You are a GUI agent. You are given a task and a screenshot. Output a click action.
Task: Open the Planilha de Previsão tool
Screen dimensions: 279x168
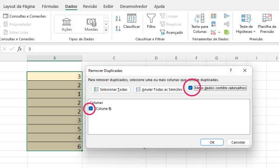pos(267,24)
